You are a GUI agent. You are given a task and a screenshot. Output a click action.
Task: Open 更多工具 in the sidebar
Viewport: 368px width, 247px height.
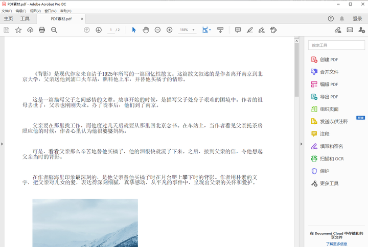325,184
